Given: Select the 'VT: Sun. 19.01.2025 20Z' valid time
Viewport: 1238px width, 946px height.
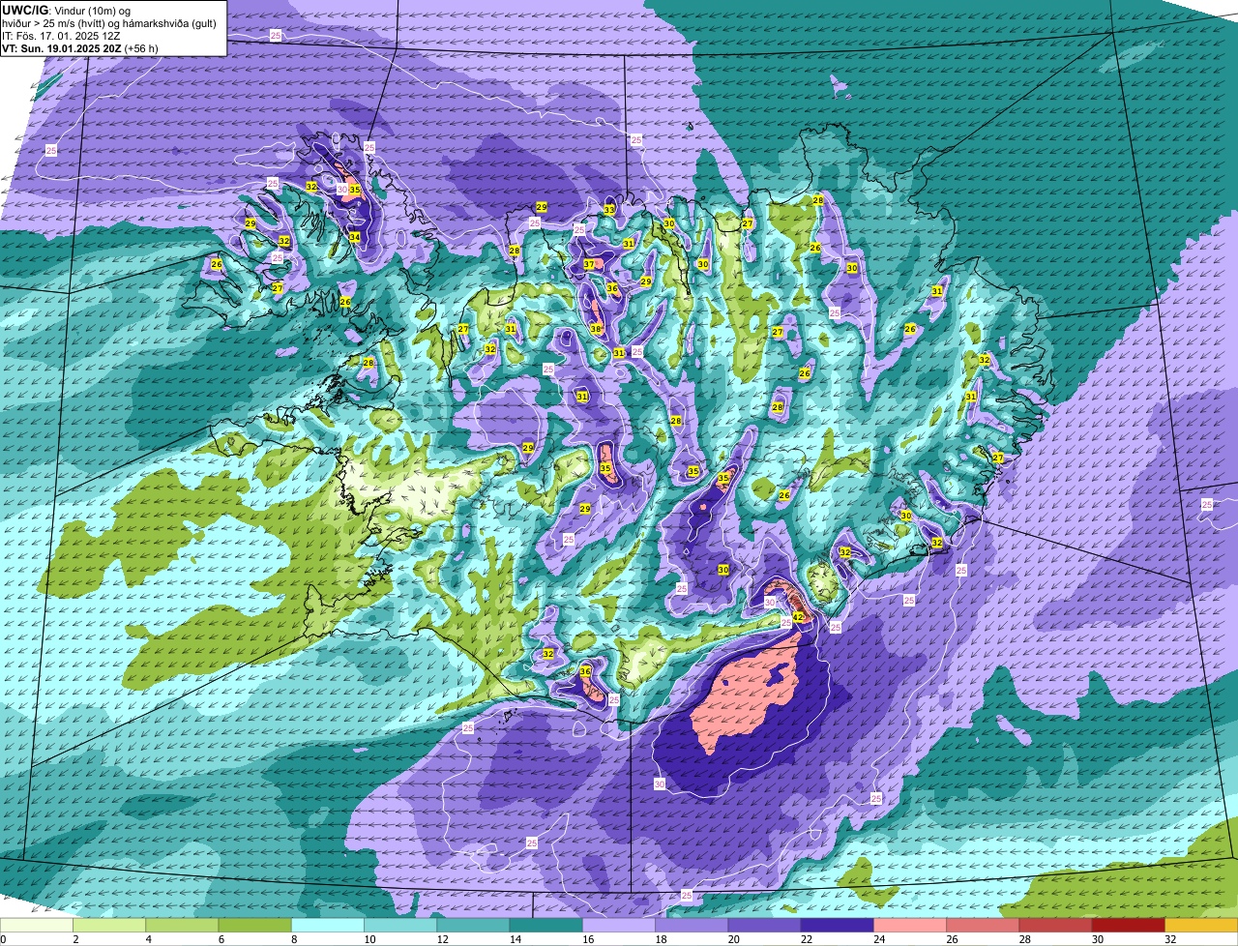Looking at the screenshot, I should (x=62, y=47).
